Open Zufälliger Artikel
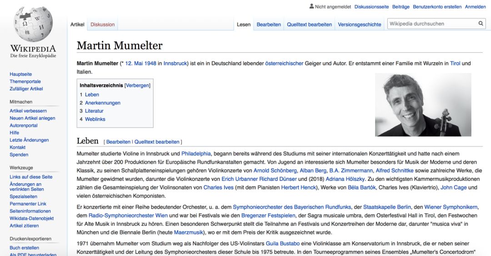The image size is (491, 256). 26,89
